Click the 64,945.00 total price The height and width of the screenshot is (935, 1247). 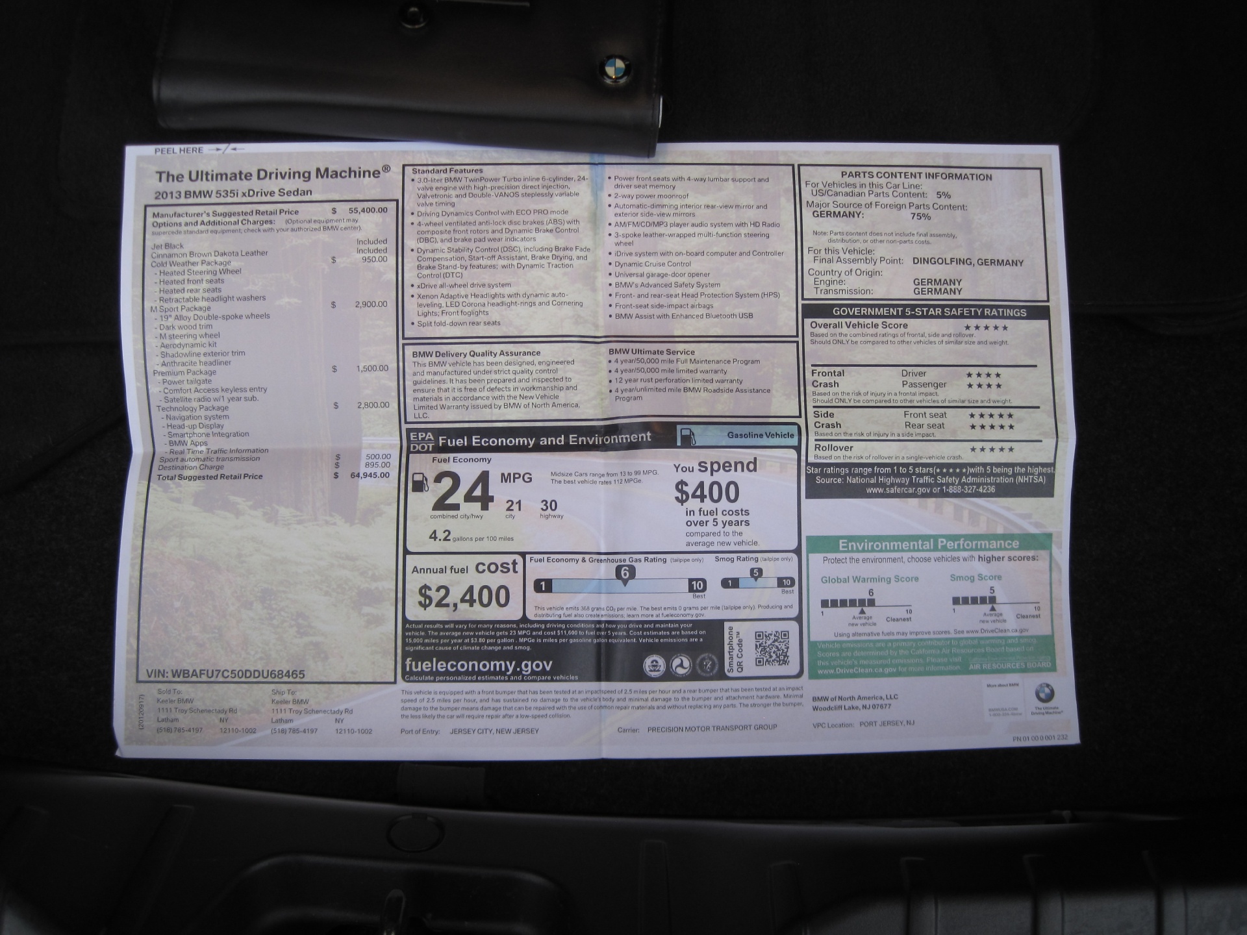tap(370, 475)
